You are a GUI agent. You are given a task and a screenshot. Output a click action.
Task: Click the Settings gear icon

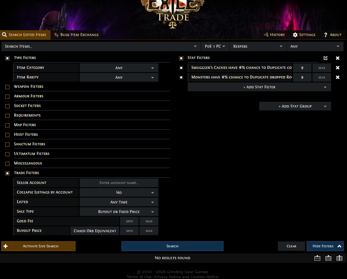[x=295, y=35]
